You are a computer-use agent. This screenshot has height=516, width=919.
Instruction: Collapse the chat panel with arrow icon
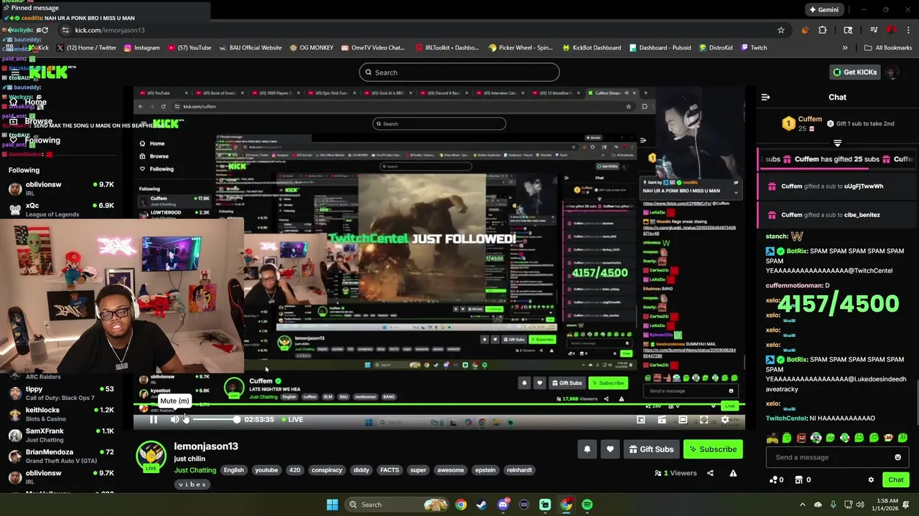(765, 97)
